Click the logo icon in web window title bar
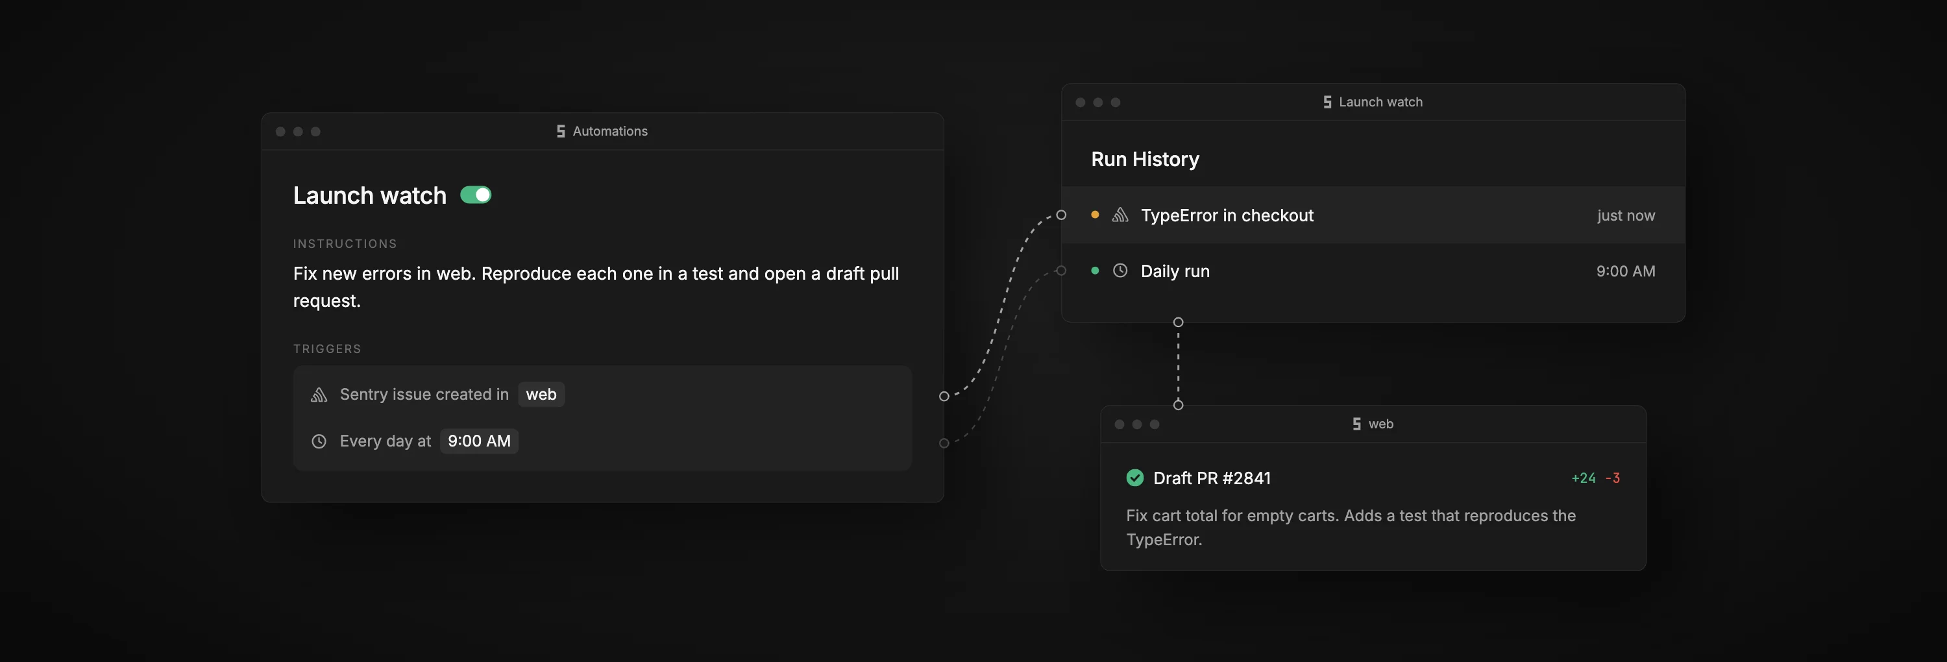1947x662 pixels. coord(1356,424)
